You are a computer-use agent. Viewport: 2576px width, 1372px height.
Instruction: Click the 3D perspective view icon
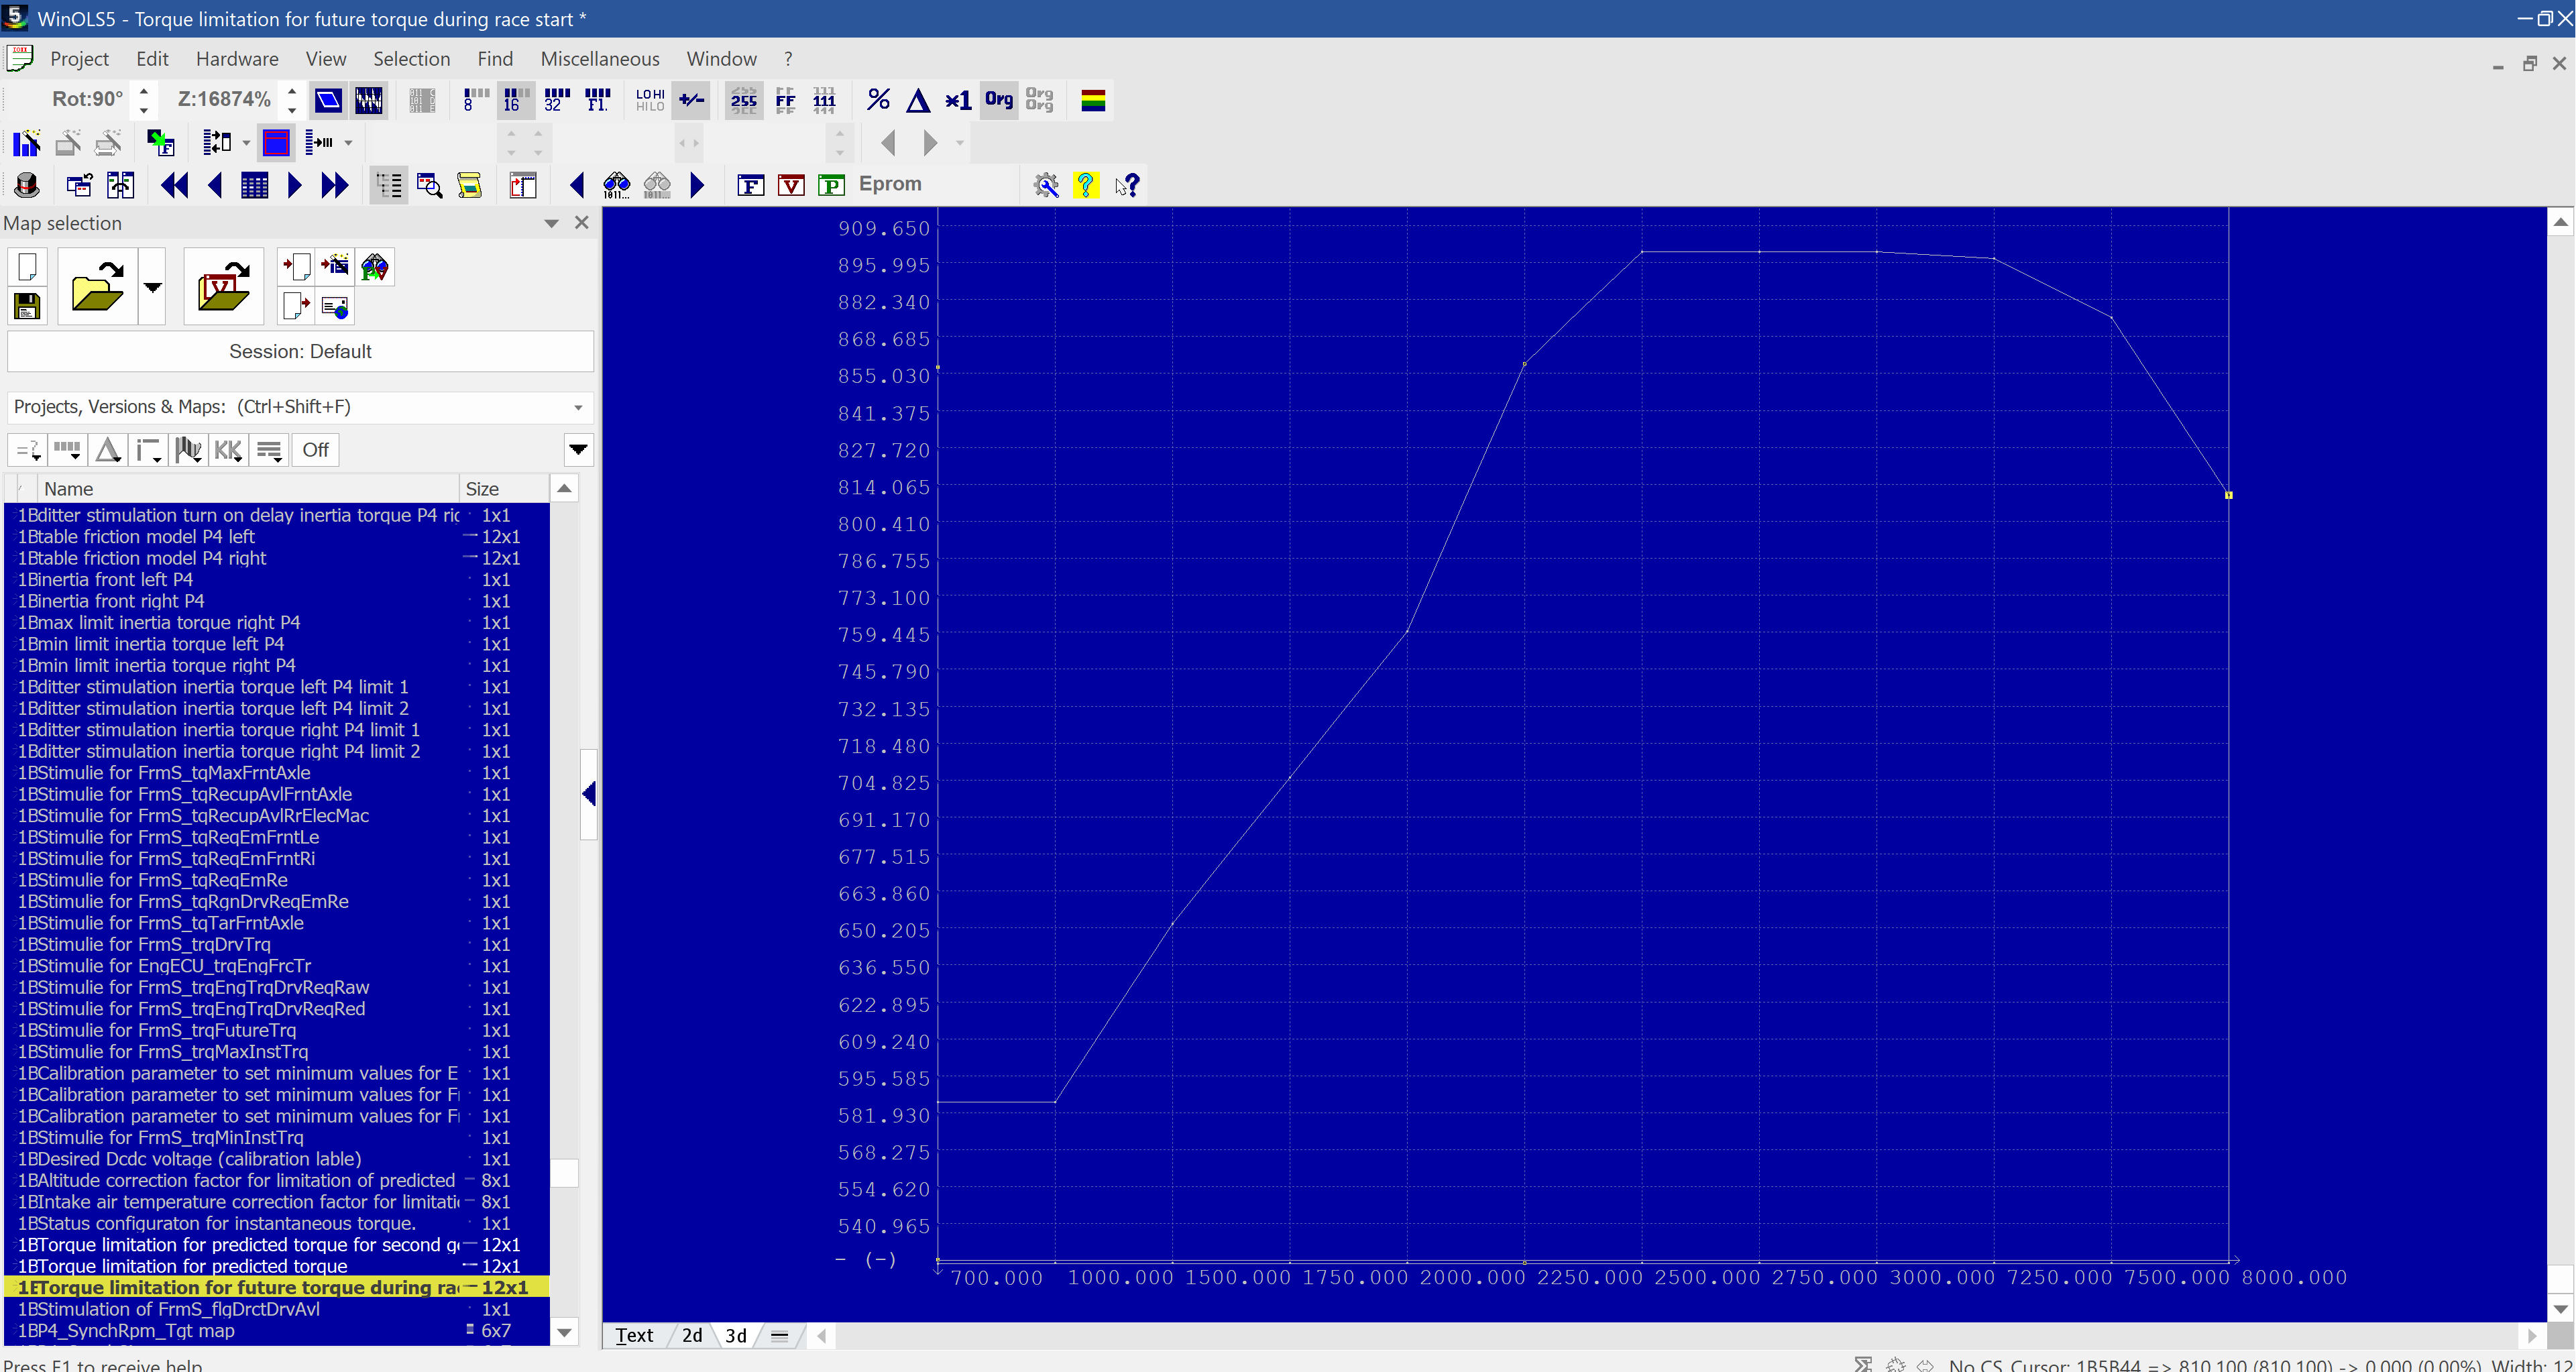tap(328, 100)
